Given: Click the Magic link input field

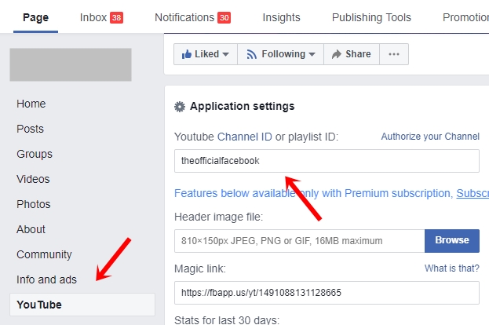Looking at the screenshot, I should tap(327, 293).
